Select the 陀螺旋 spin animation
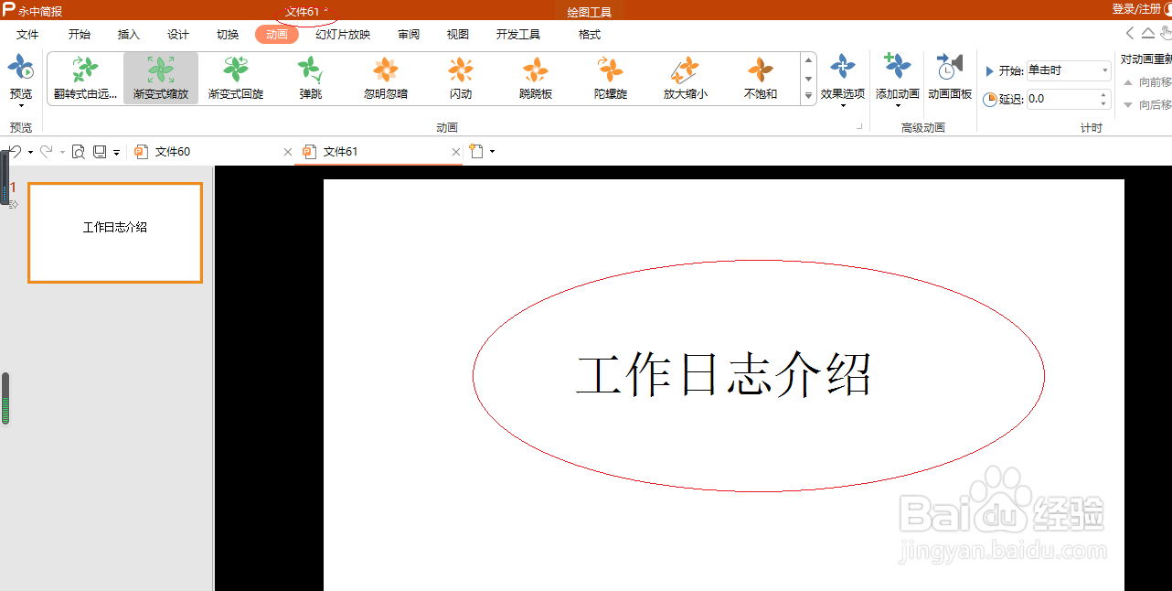This screenshot has height=591, width=1172. click(x=610, y=78)
